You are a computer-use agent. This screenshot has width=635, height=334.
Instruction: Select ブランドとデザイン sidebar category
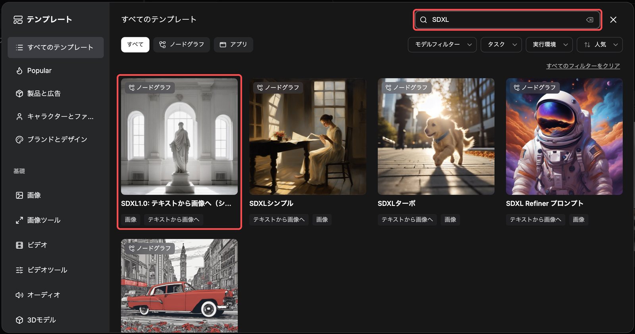click(x=56, y=140)
